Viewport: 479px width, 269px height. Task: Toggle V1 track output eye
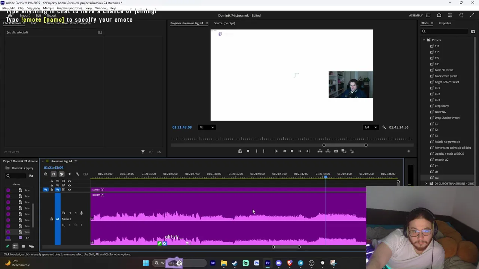coord(69,190)
